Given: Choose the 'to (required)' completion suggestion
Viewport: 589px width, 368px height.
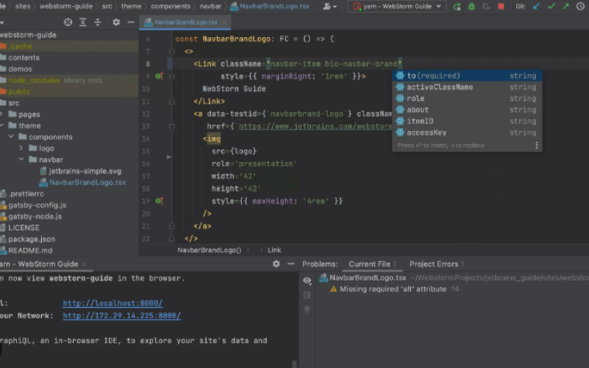Looking at the screenshot, I should click(467, 75).
